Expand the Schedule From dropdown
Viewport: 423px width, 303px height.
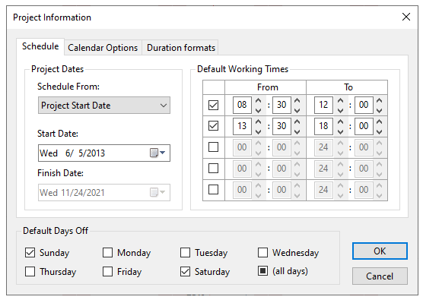104,106
